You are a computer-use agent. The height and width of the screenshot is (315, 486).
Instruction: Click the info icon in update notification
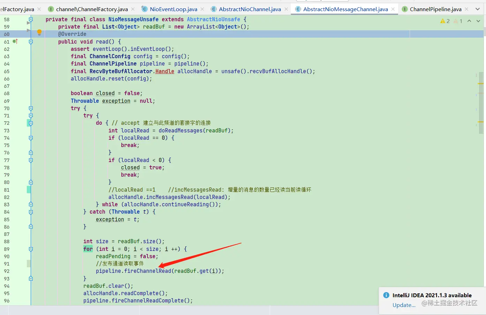[386, 295]
